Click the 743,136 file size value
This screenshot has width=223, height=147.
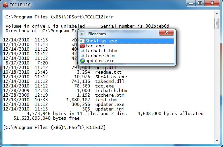[81, 81]
